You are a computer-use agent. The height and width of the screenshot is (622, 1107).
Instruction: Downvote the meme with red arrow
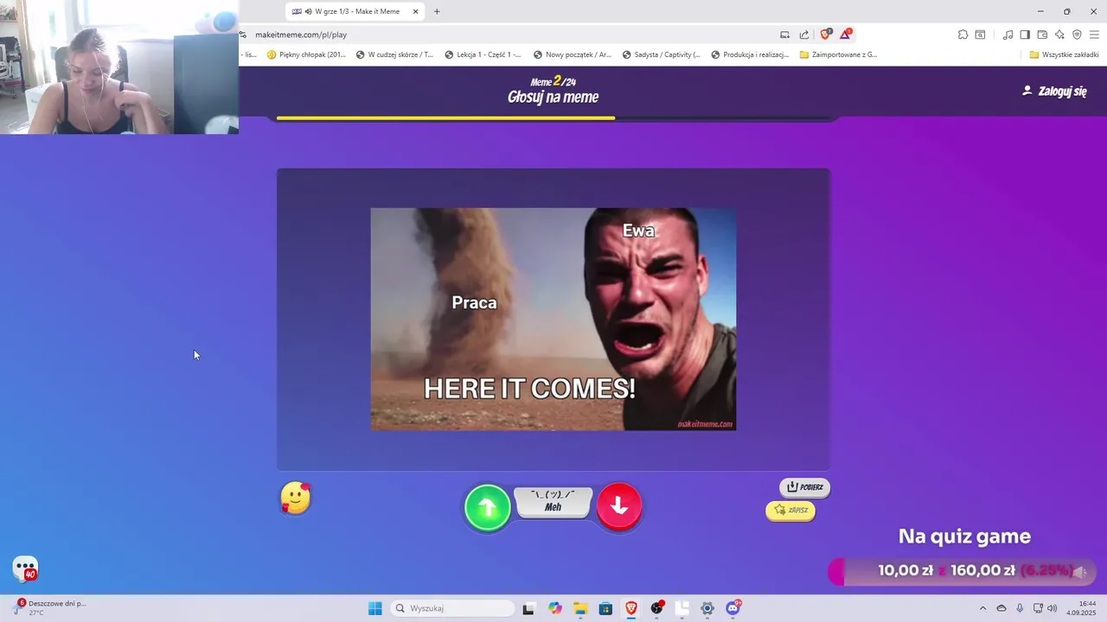tap(619, 506)
